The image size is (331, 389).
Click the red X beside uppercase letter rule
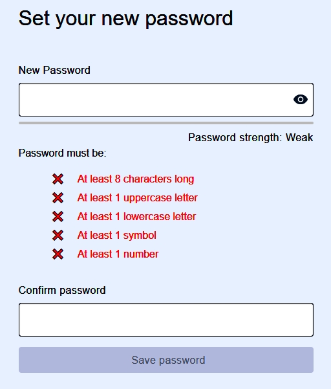(58, 197)
